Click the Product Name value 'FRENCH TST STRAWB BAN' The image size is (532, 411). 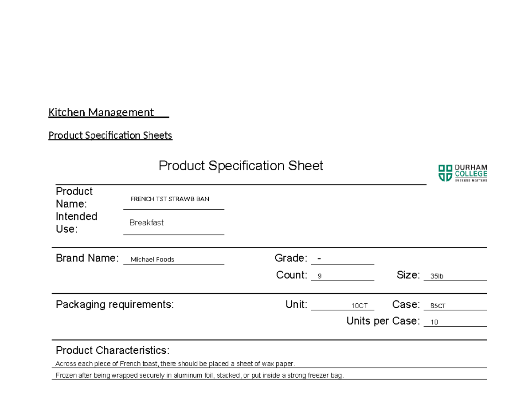pyautogui.click(x=170, y=199)
